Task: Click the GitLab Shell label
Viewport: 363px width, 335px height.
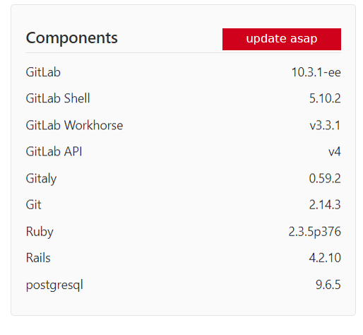Action: tap(58, 98)
